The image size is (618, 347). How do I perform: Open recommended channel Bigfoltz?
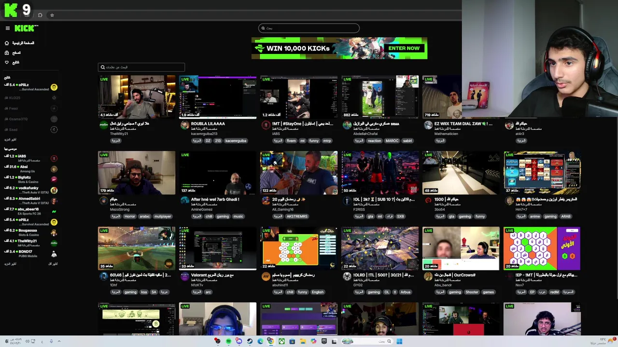(30, 179)
